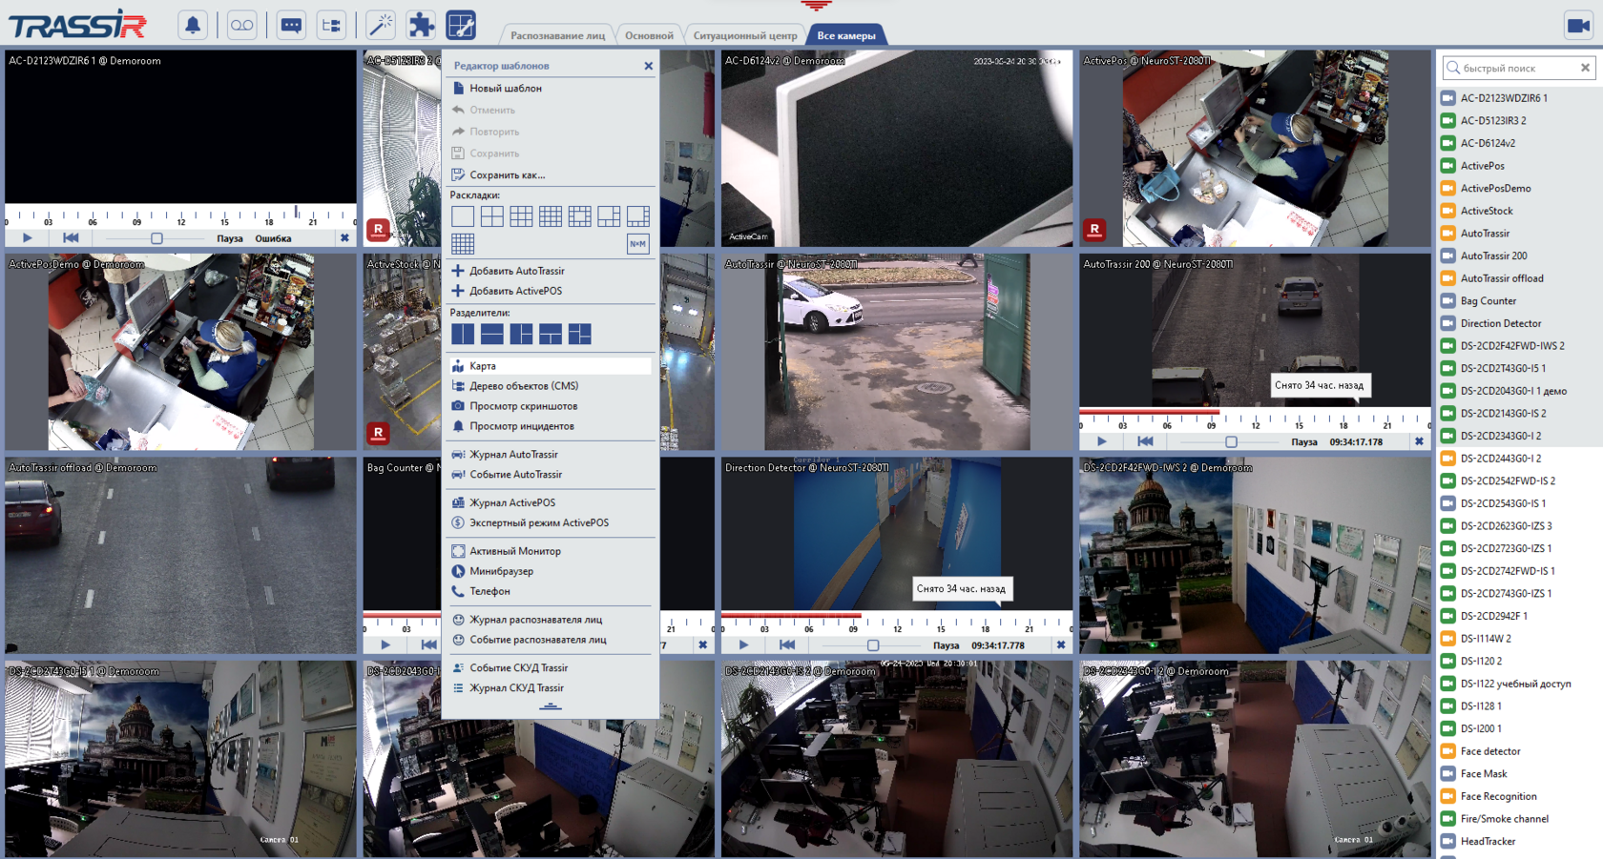
Task: Select the vertical divider splitter icon
Action: pos(462,335)
